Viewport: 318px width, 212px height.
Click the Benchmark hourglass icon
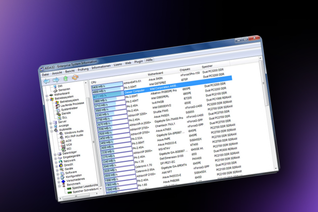click(x=64, y=185)
